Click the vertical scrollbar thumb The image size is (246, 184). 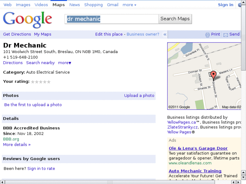(243, 37)
